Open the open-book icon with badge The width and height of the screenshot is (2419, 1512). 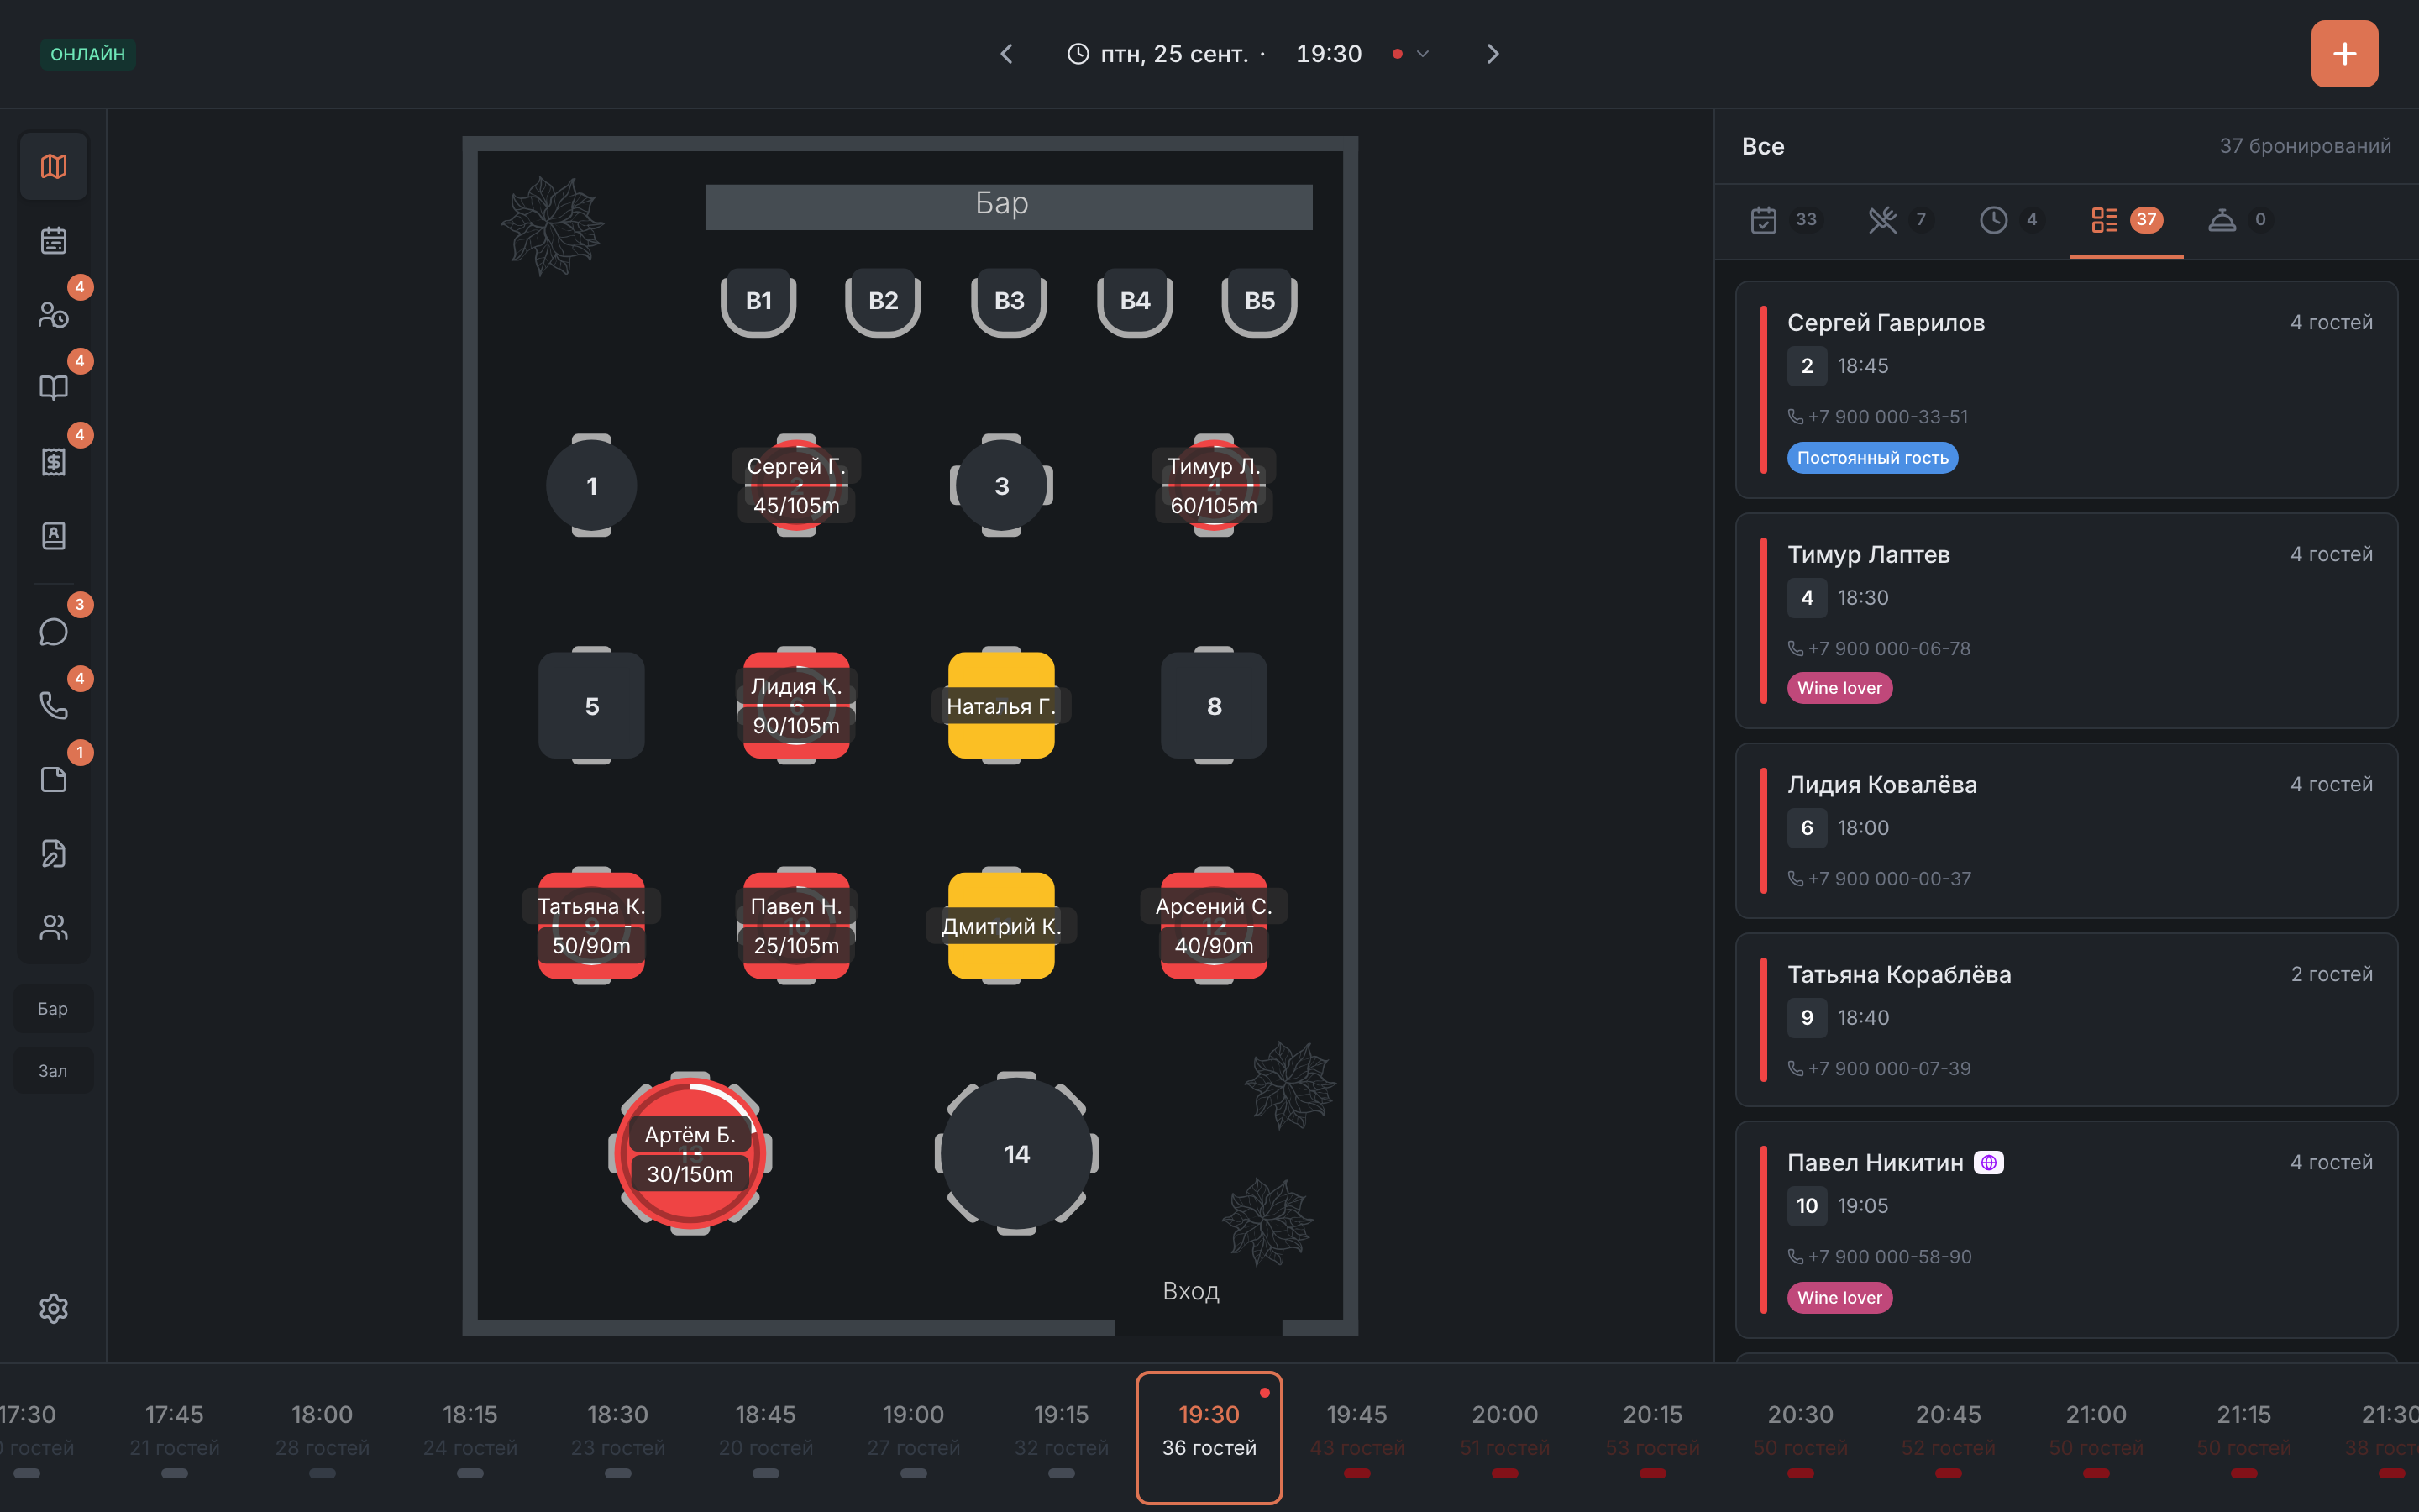[x=53, y=388]
